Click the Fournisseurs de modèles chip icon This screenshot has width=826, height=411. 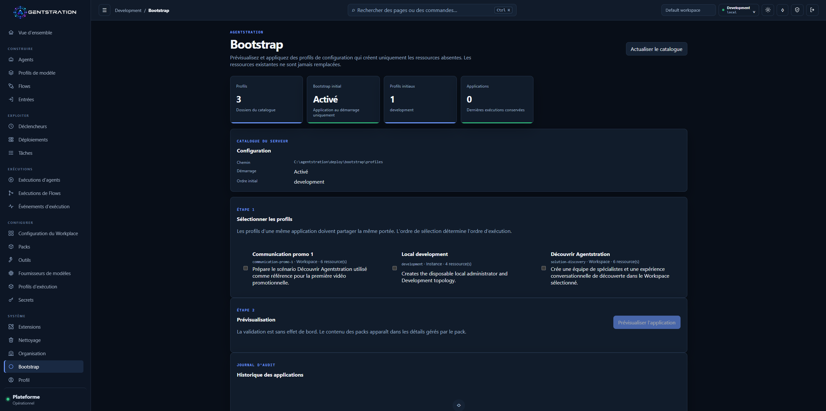(11, 273)
